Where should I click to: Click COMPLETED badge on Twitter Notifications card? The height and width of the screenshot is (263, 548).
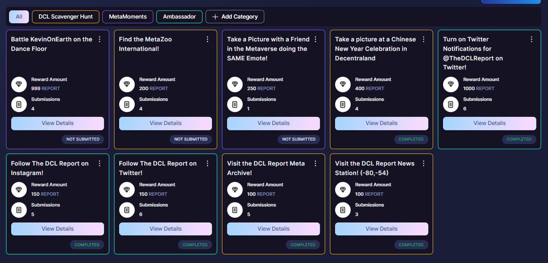(x=519, y=139)
